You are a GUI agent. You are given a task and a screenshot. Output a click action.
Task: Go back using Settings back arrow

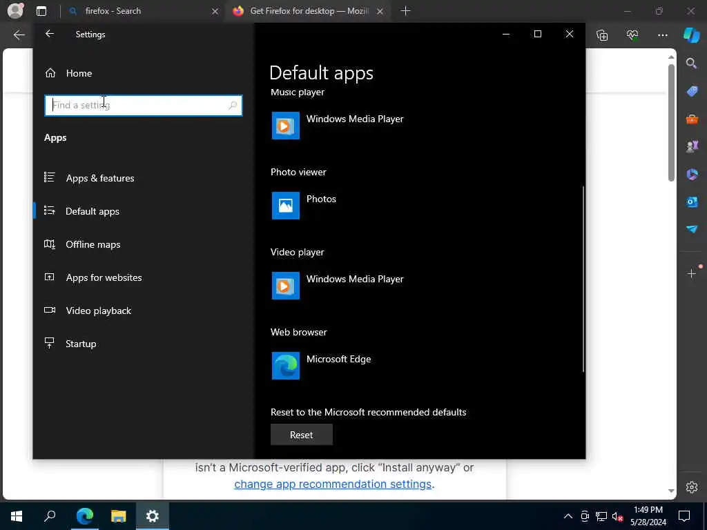pos(50,34)
